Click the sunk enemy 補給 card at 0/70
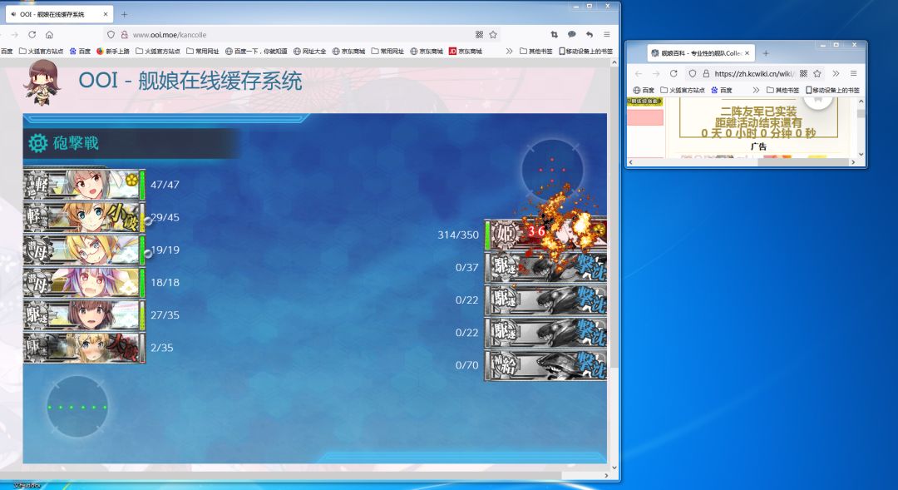Viewport: 898px width, 490px height. coord(545,365)
